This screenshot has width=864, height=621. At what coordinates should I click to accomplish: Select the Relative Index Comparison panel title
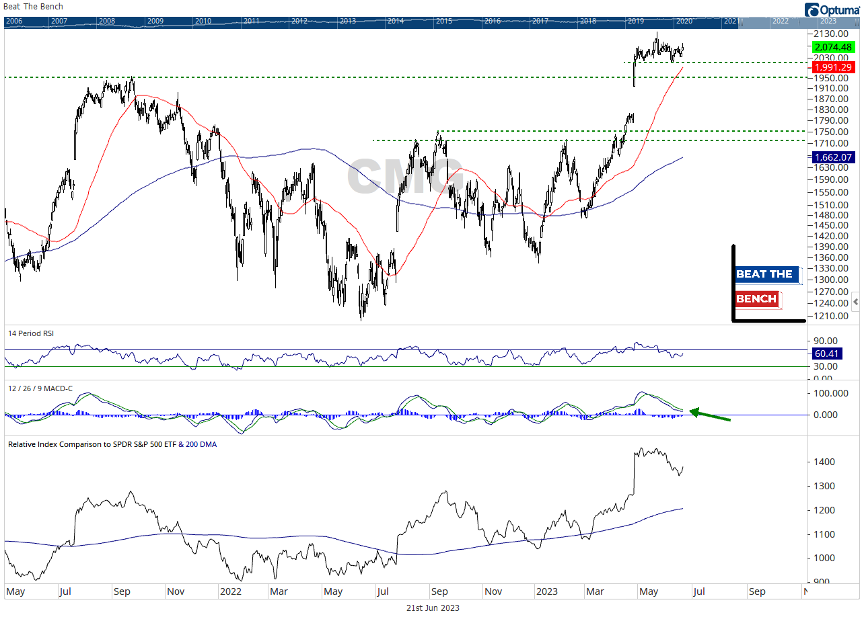tap(112, 444)
